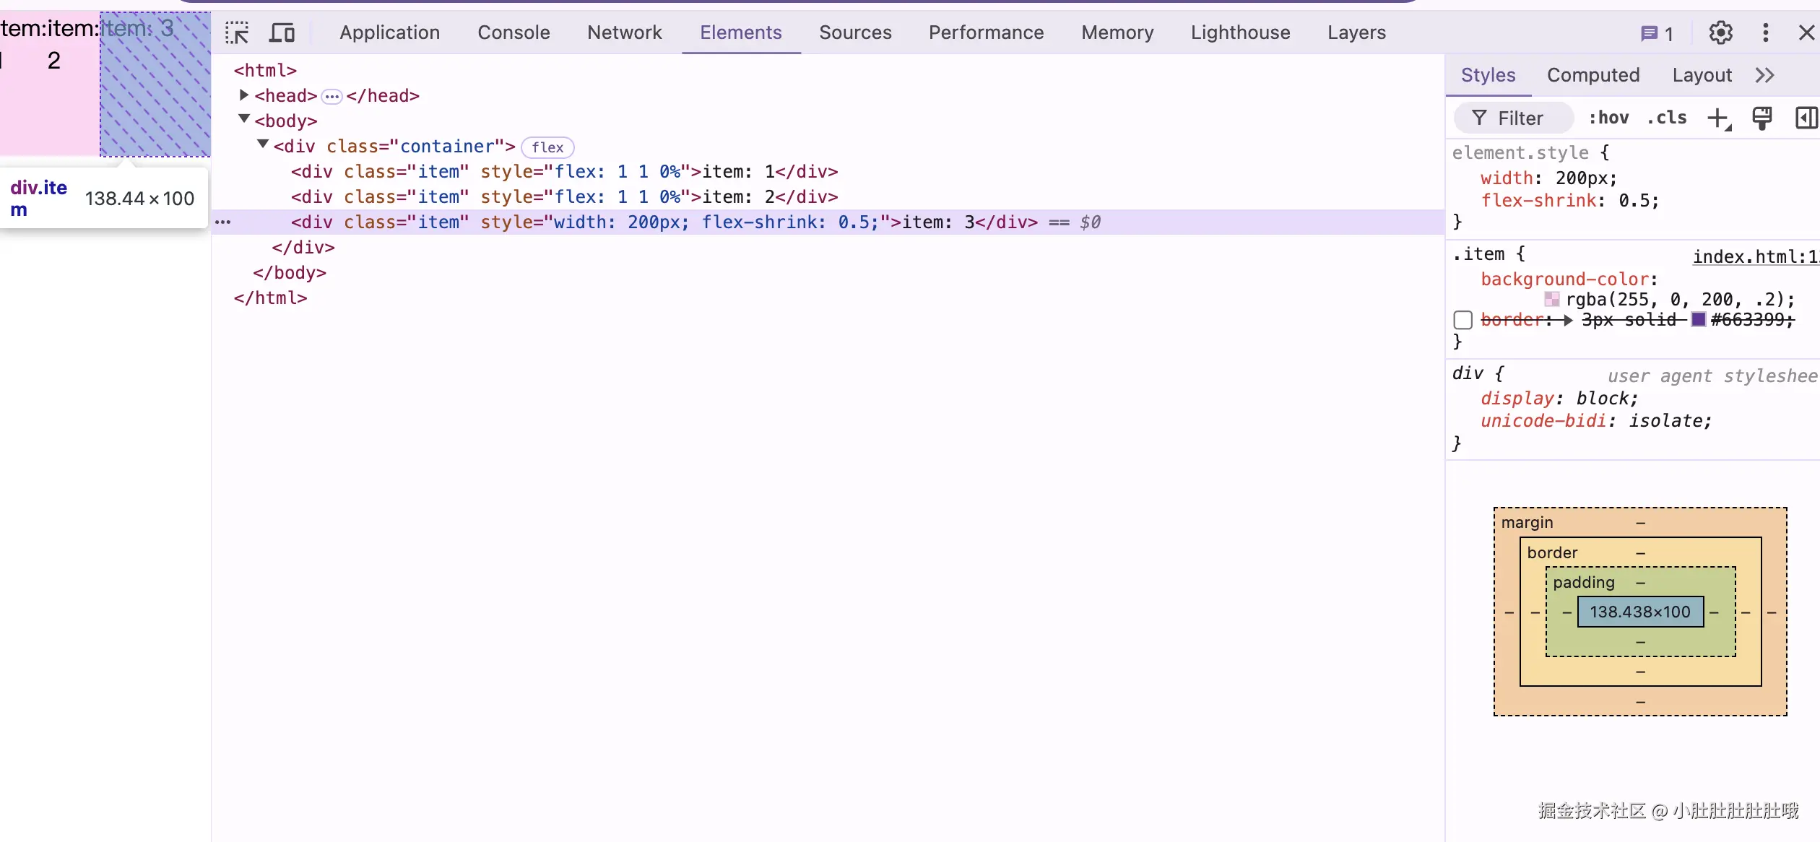Open DevTools settings gear
This screenshot has width=1820, height=842.
(1720, 32)
